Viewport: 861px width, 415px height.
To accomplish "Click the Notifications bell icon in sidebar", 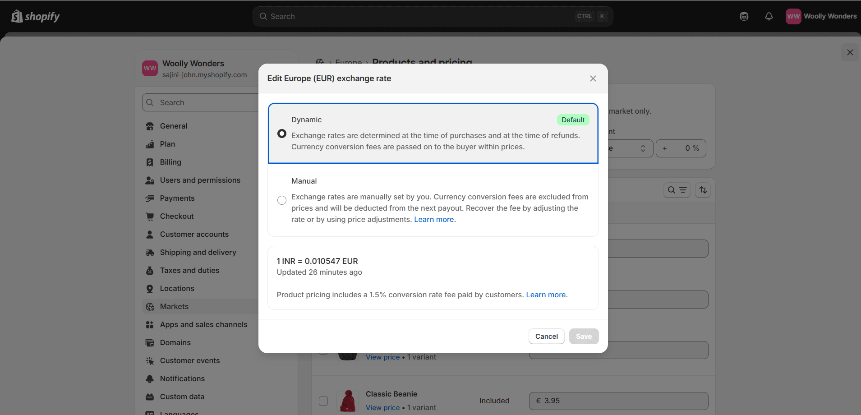I will coord(150,379).
